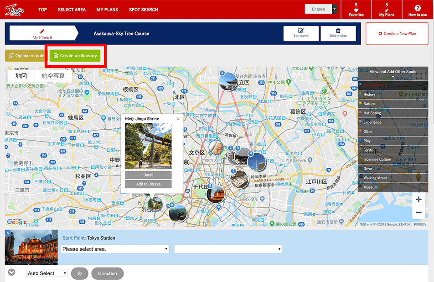434x282 pixels.
Task: Select map marker number 1
Action: pyautogui.click(x=239, y=179)
